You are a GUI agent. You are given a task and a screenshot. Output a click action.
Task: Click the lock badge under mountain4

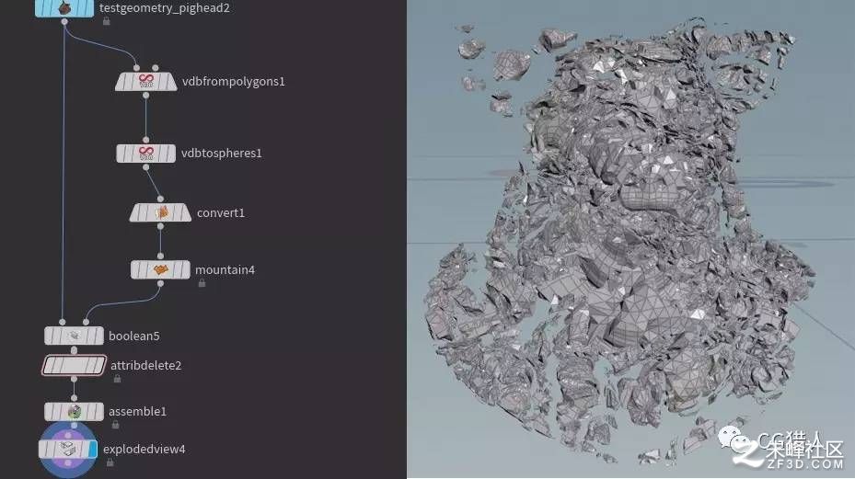click(202, 283)
